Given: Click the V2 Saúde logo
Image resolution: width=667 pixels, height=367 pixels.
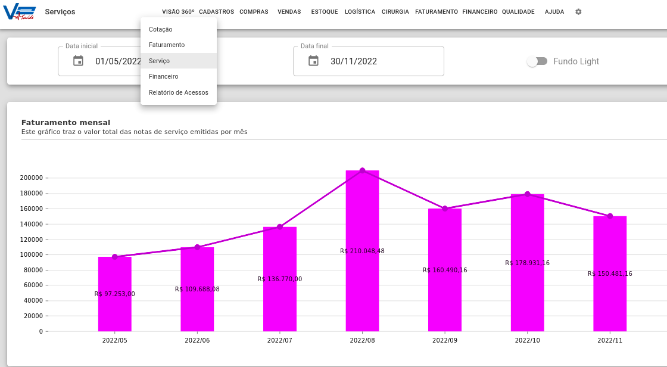Looking at the screenshot, I should pyautogui.click(x=19, y=11).
